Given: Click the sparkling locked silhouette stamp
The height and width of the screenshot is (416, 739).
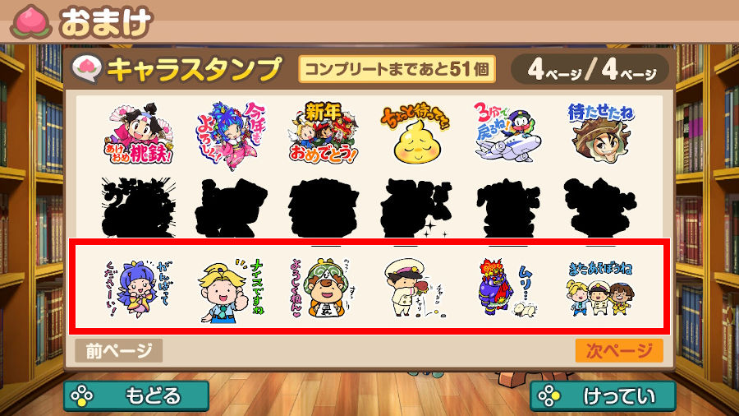Looking at the screenshot, I should coord(415,207).
